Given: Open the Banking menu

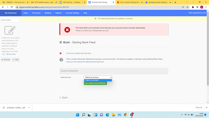Looking at the screenshot, I should click(x=48, y=13).
